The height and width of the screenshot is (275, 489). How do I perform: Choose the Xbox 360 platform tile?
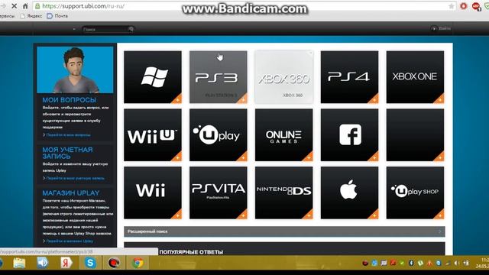(283, 77)
